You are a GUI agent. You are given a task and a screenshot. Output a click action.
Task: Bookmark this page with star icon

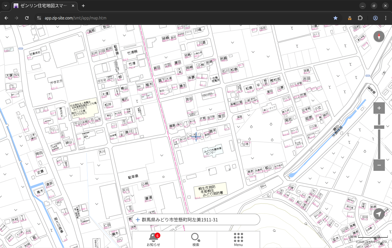click(x=336, y=18)
